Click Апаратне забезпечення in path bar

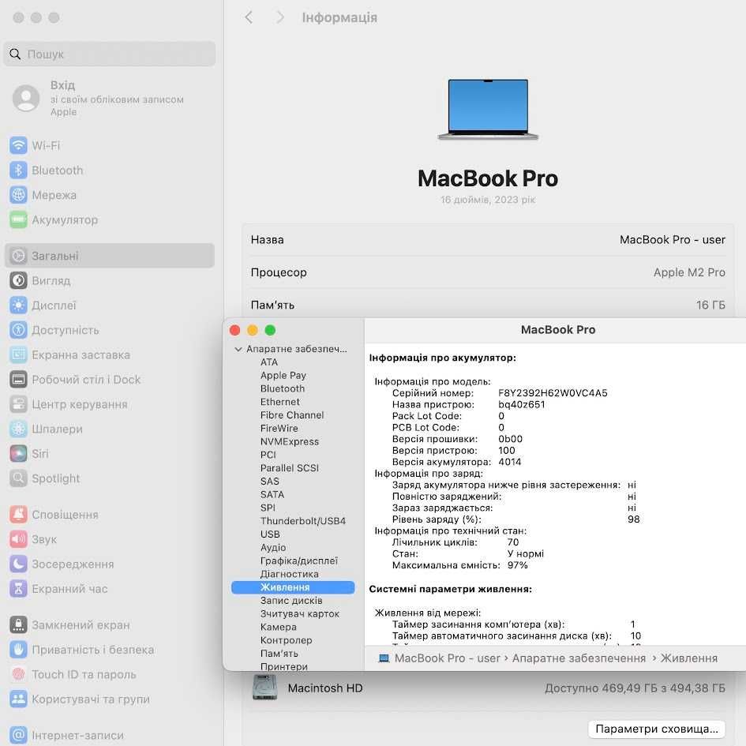tap(579, 658)
